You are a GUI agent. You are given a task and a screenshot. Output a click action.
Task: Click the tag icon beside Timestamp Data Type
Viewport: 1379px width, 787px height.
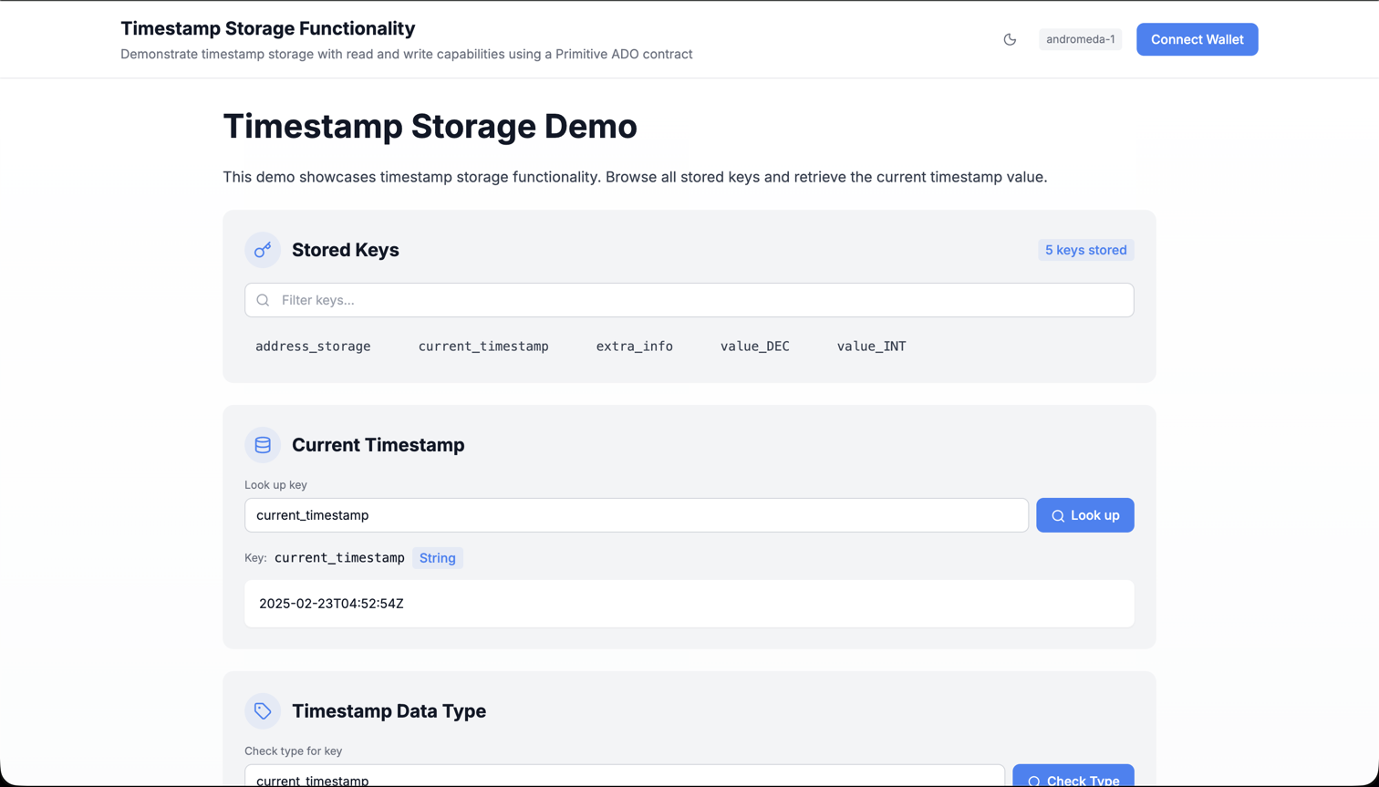(263, 711)
